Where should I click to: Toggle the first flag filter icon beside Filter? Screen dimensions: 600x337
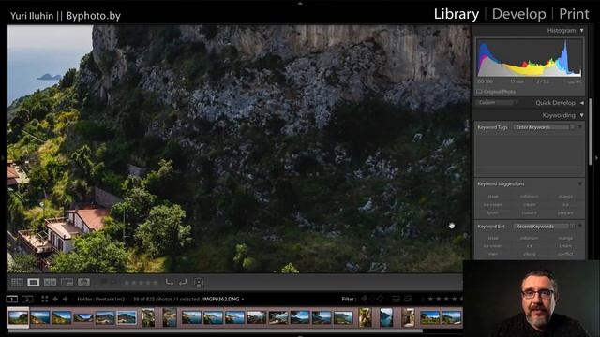point(365,299)
